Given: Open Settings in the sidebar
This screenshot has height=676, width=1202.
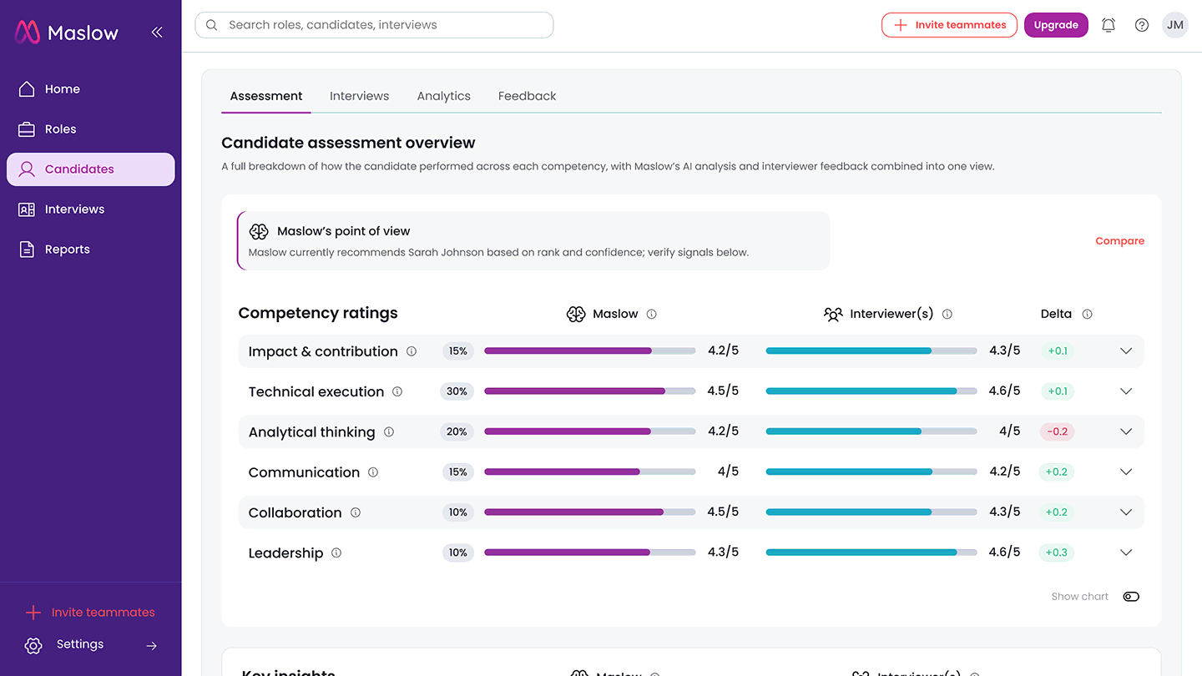Looking at the screenshot, I should [80, 644].
